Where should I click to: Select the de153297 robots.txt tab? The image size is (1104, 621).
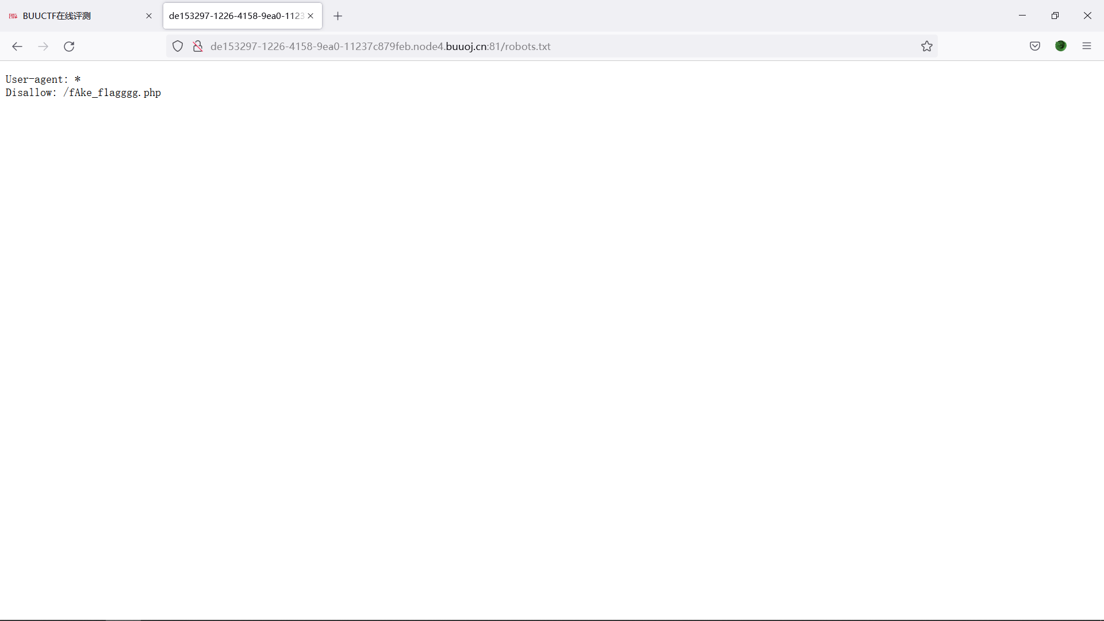click(236, 16)
